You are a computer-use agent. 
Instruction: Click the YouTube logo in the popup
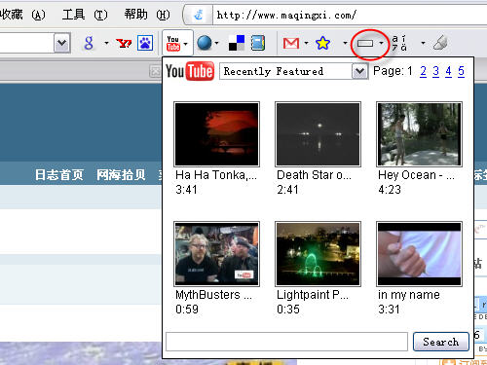[x=190, y=71]
